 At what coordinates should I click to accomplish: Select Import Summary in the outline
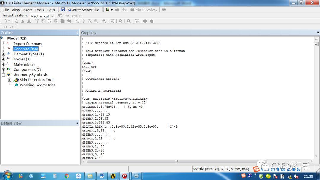click(28, 44)
